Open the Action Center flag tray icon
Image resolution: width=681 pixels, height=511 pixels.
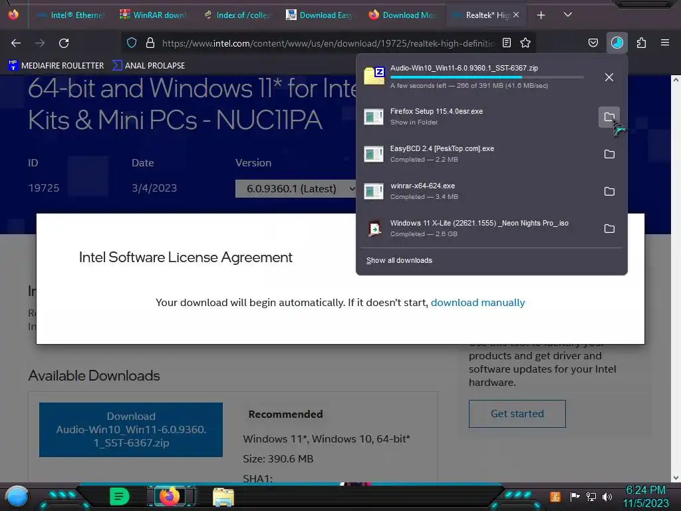(575, 496)
